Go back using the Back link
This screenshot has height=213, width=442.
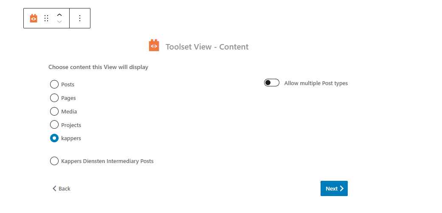[x=62, y=188]
